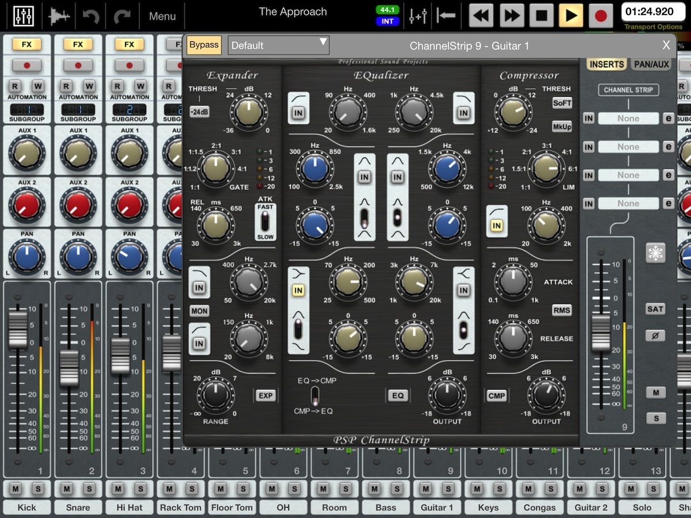This screenshot has height=518, width=691.
Task: Toggle the expander MON button
Action: [199, 311]
